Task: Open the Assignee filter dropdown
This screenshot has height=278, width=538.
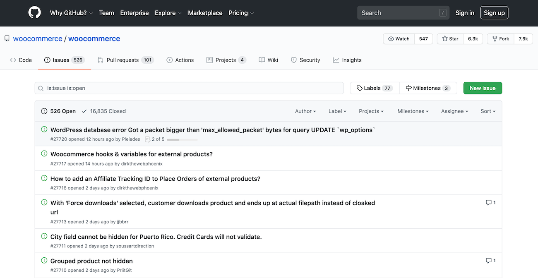Action: (454, 111)
